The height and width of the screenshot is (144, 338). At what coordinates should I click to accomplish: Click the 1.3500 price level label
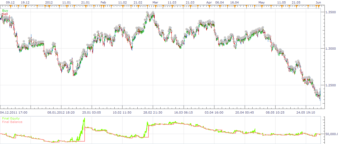pos(330,12)
